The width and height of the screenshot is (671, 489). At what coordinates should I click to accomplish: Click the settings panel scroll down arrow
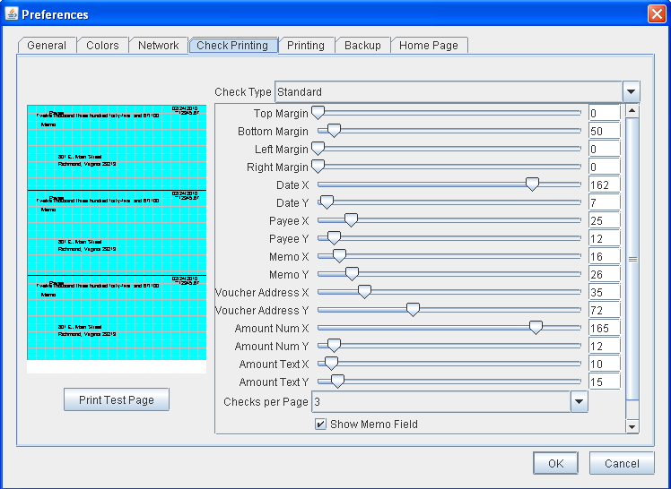632,426
